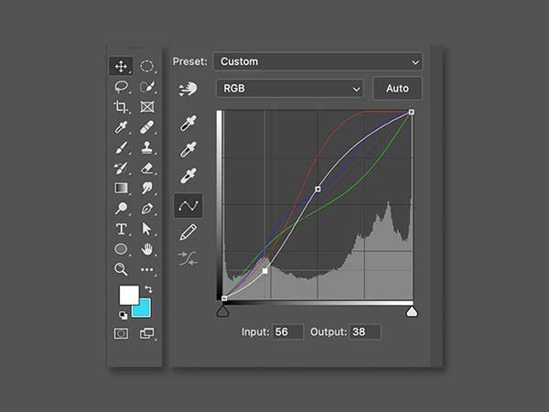Screen dimensions: 549x412
Task: Select the Hand tool
Action: (147, 249)
